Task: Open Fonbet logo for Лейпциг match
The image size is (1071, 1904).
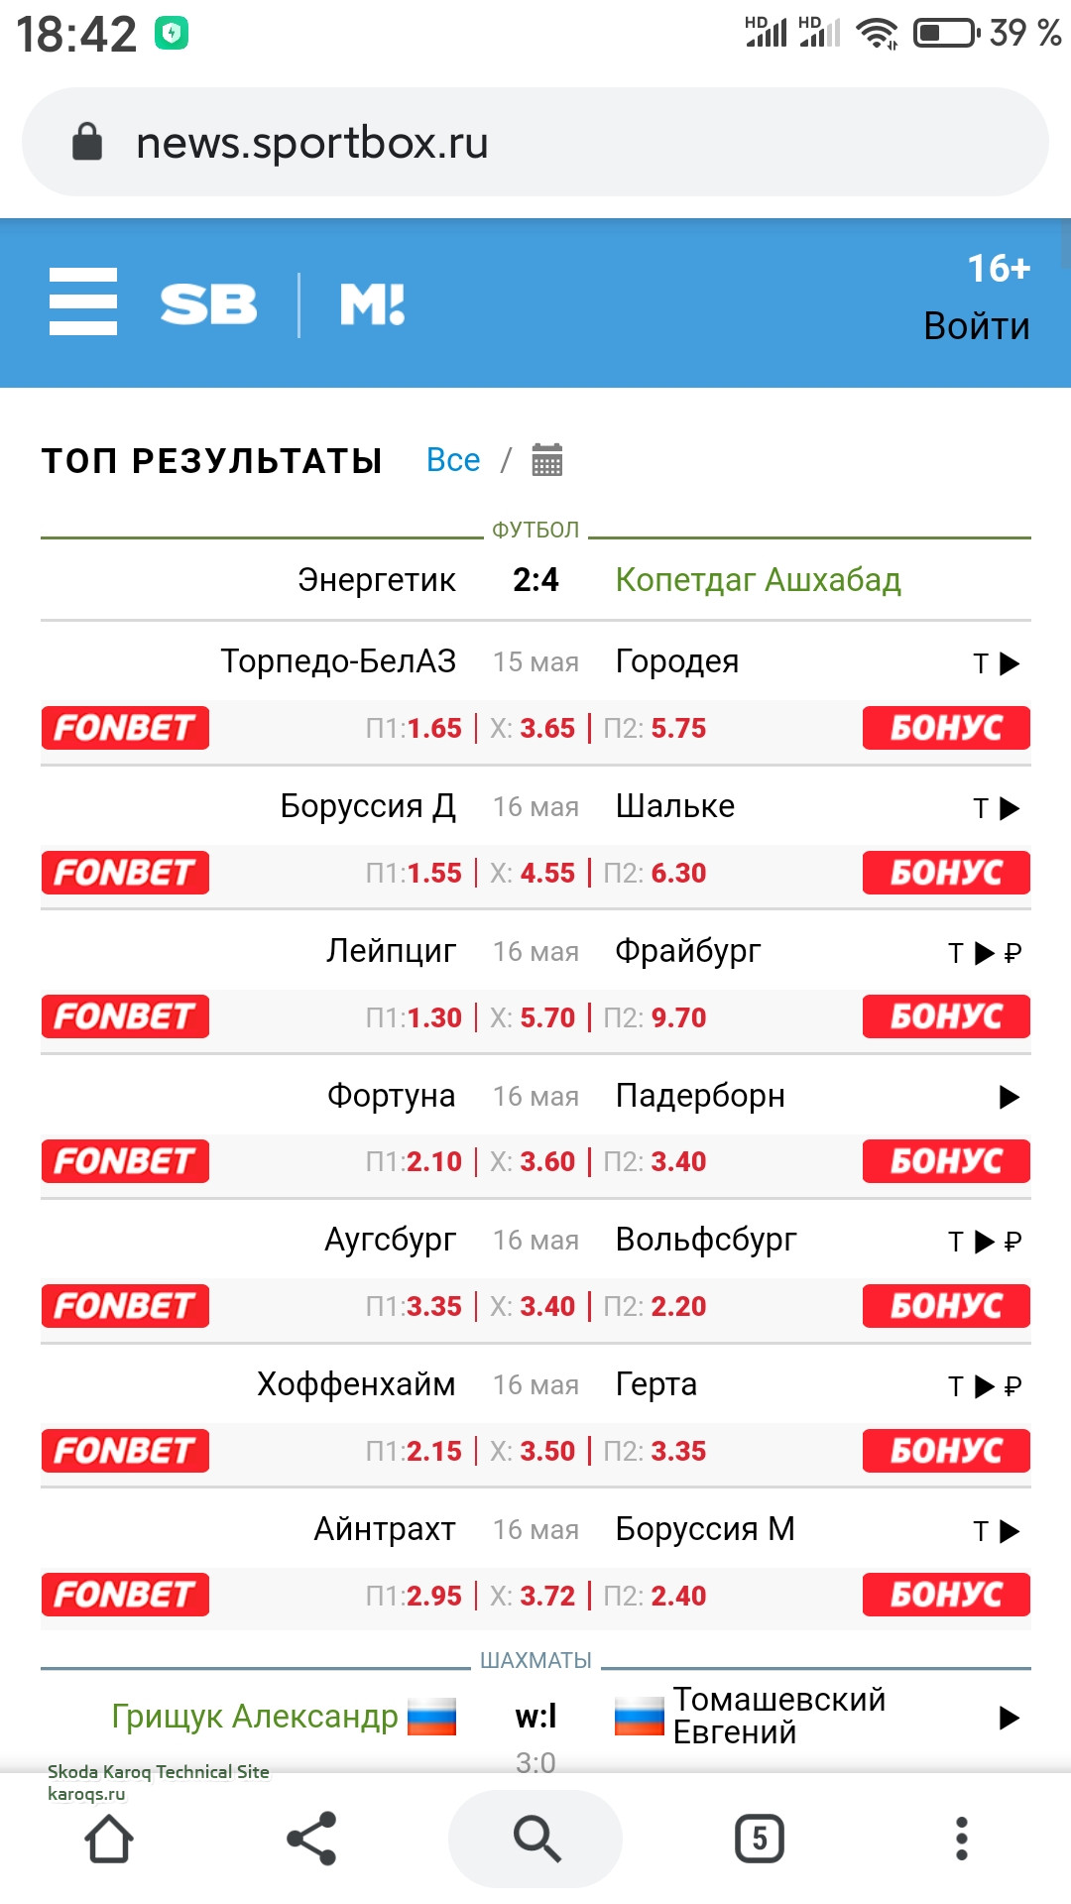Action: pos(125,1017)
